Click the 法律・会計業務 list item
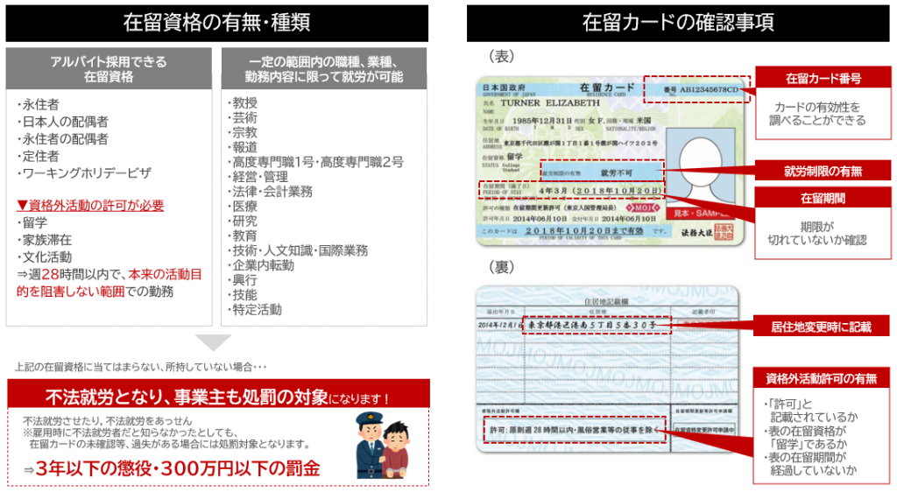The image size is (897, 492). (x=270, y=192)
